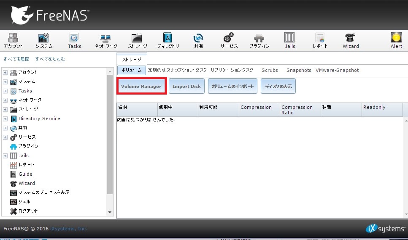Select the ボリューム sub-tab
408x240 pixels.
131,70
